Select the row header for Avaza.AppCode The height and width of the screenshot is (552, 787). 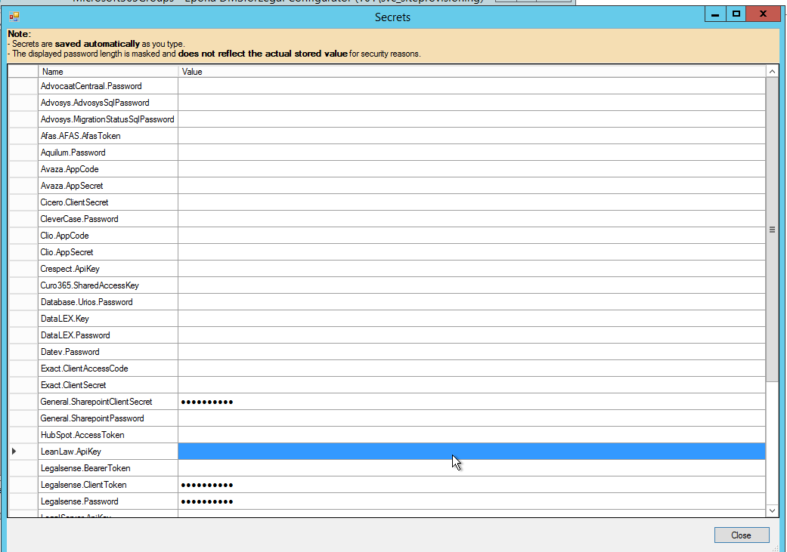click(23, 169)
